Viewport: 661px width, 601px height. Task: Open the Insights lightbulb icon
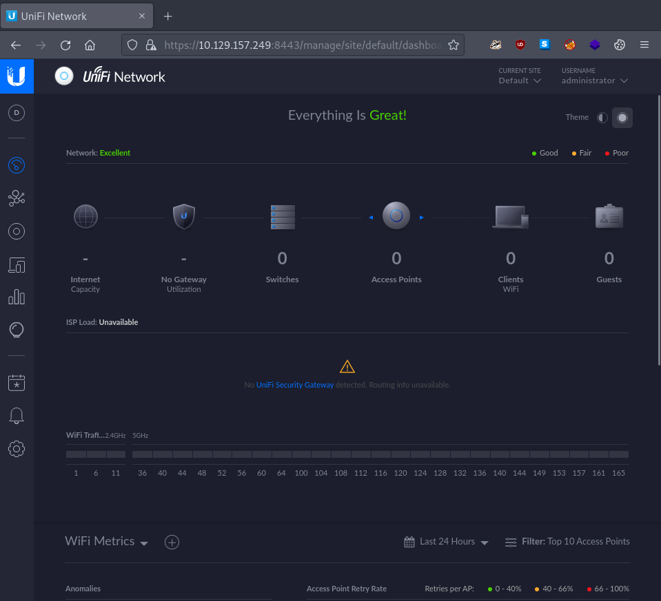17,330
